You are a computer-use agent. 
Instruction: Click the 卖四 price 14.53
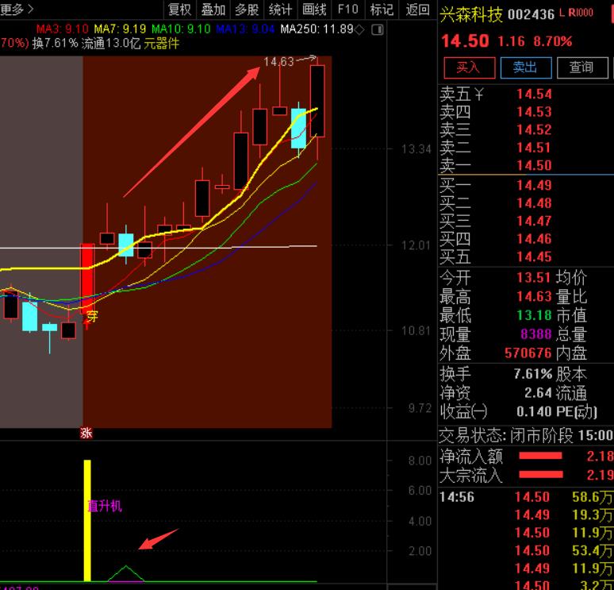[x=534, y=112]
